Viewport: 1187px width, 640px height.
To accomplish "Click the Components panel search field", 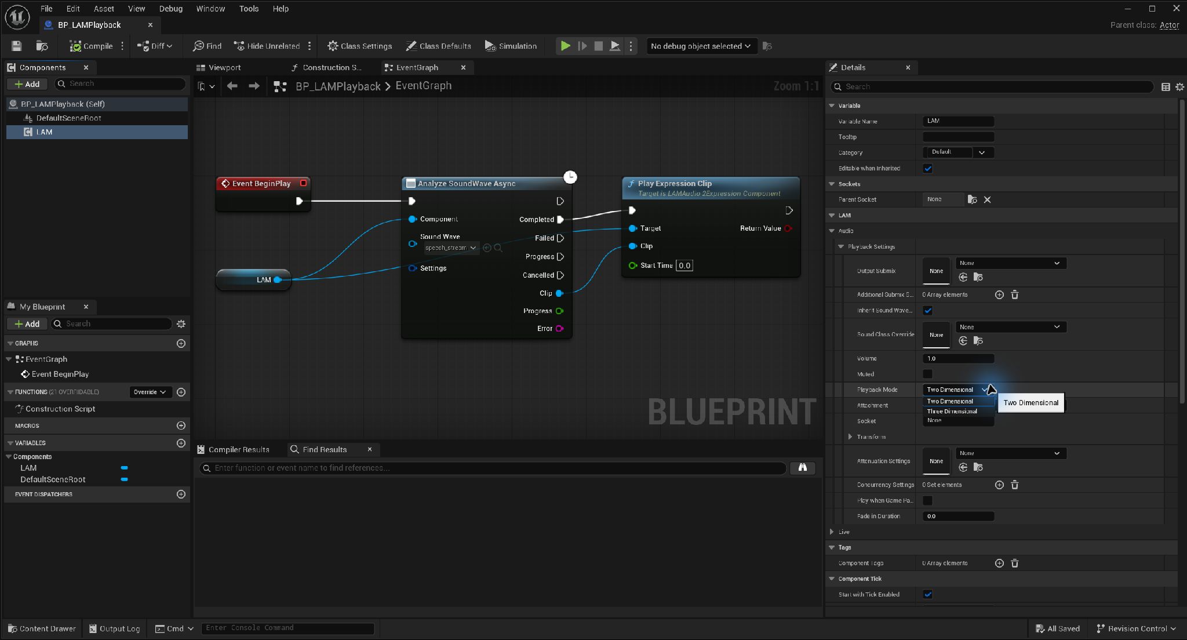I will pos(121,83).
